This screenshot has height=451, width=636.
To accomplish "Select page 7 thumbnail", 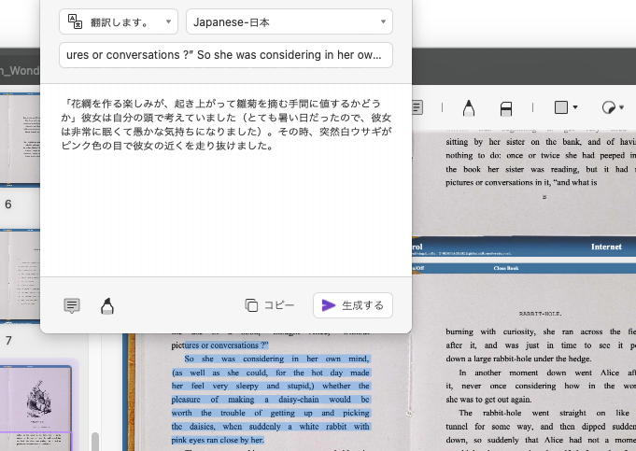I will click(20, 276).
